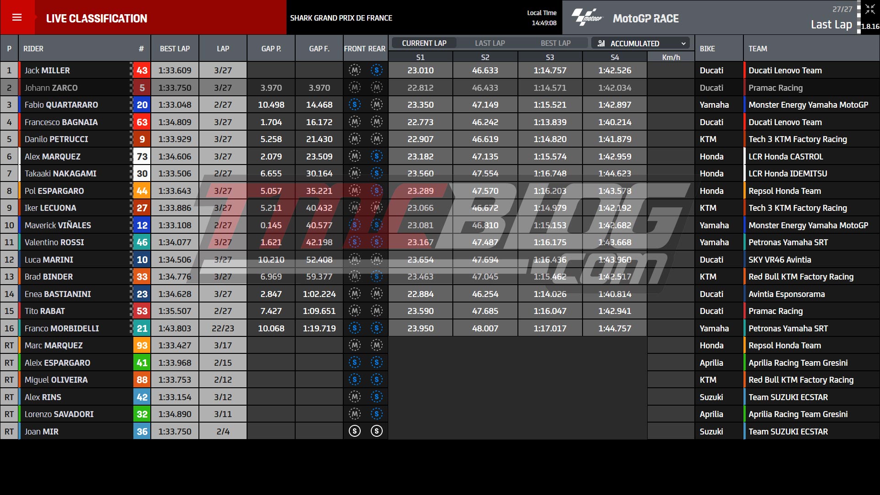Click Bastianini's gap to first 1:02.224

coord(319,294)
